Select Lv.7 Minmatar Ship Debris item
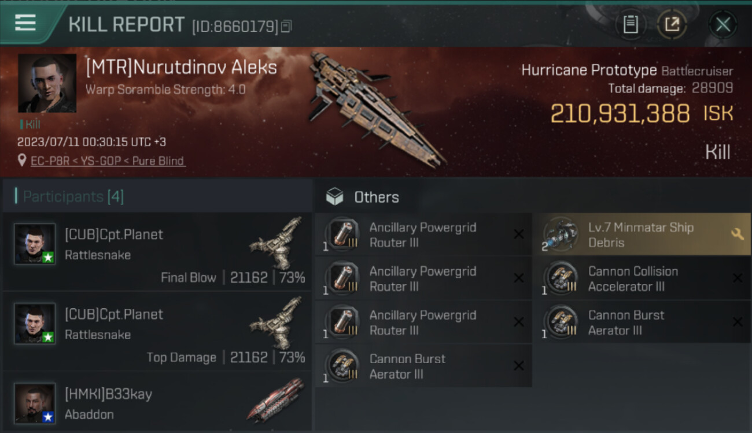 tap(646, 234)
